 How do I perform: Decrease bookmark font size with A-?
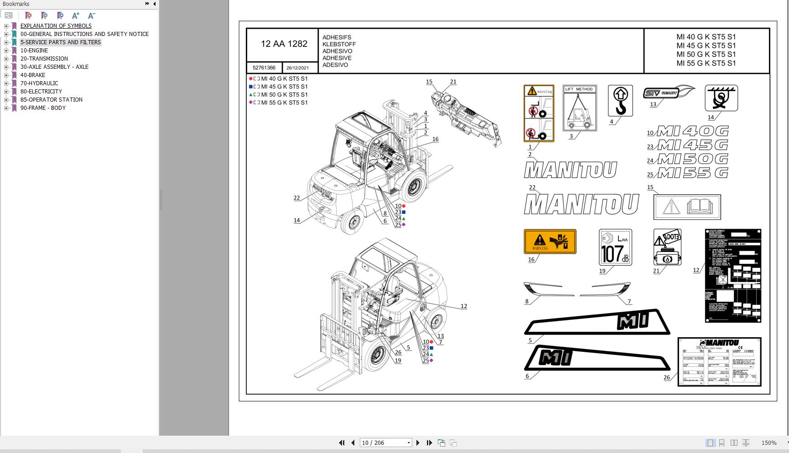pos(91,15)
